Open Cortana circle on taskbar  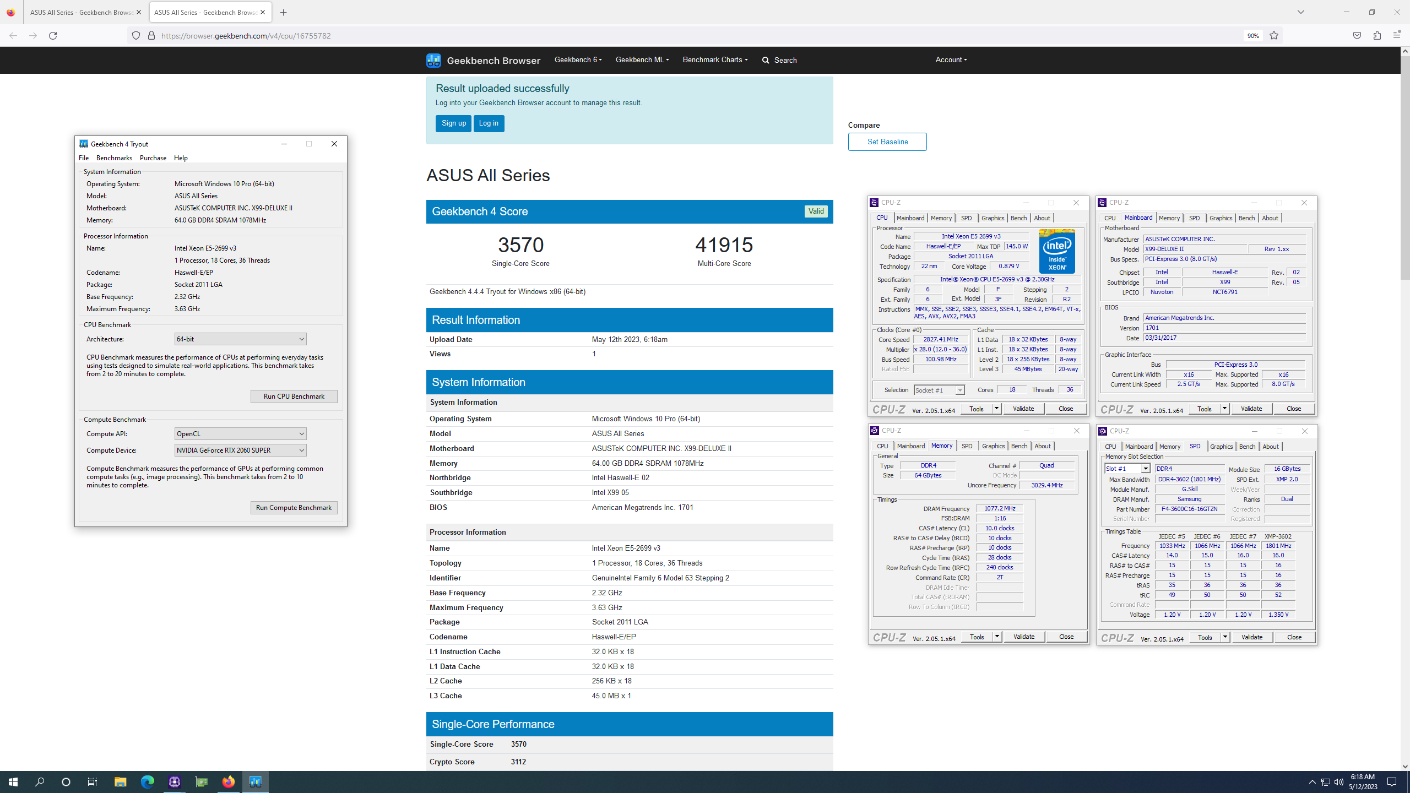pyautogui.click(x=66, y=782)
